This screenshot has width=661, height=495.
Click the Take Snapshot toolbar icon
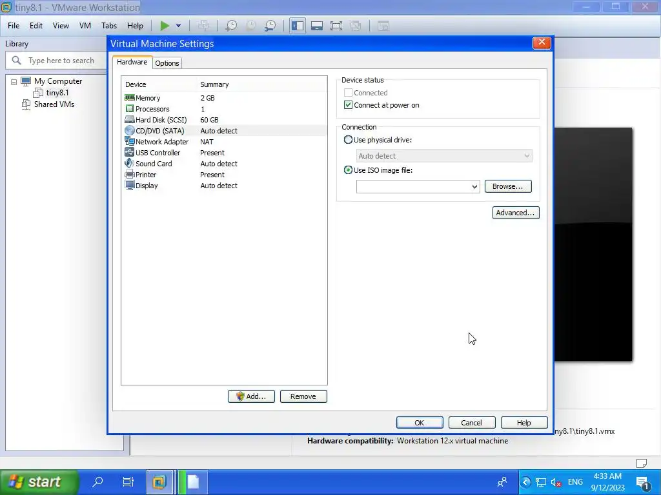click(231, 26)
